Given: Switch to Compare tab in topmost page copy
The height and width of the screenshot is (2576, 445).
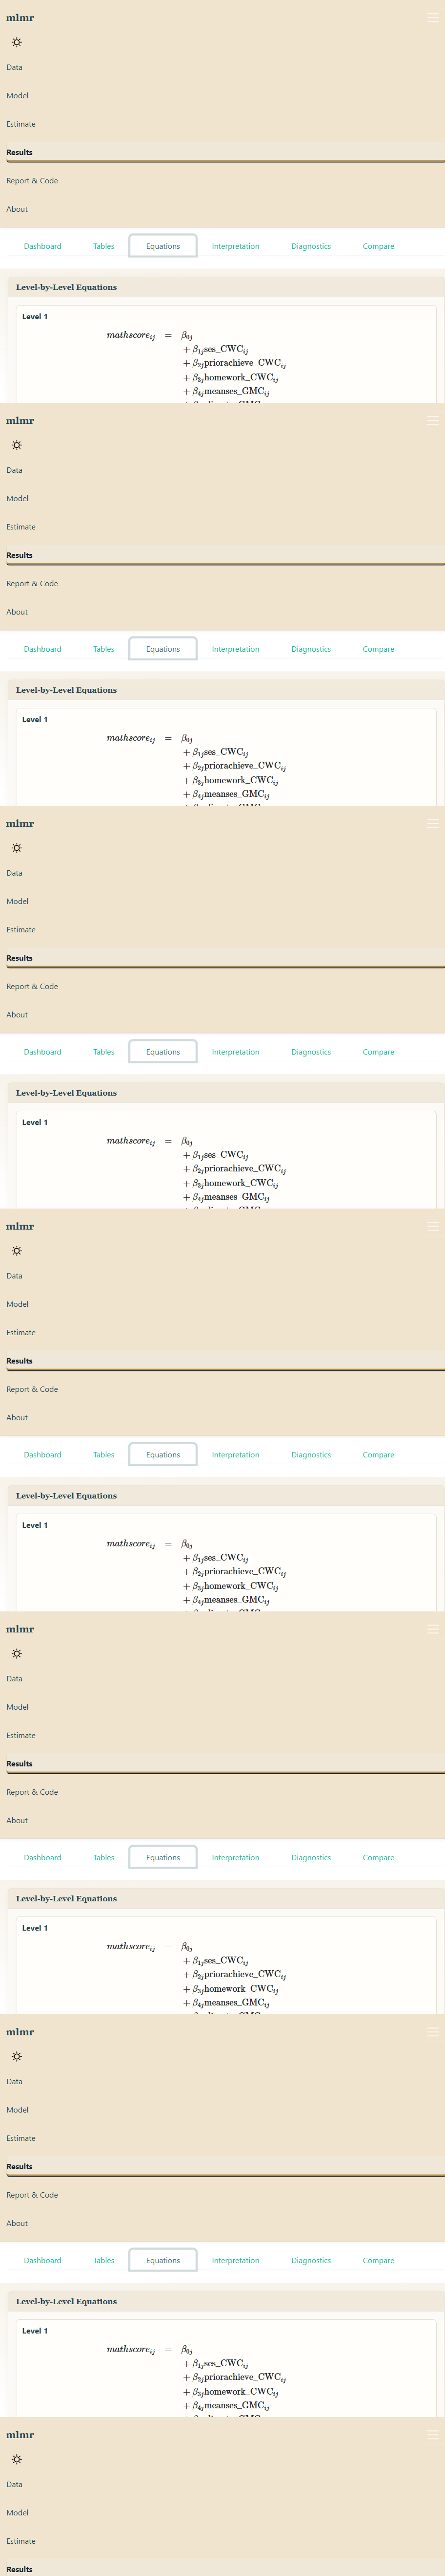Looking at the screenshot, I should point(378,246).
